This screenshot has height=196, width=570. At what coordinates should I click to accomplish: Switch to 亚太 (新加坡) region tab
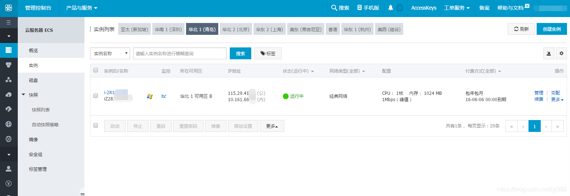point(134,29)
